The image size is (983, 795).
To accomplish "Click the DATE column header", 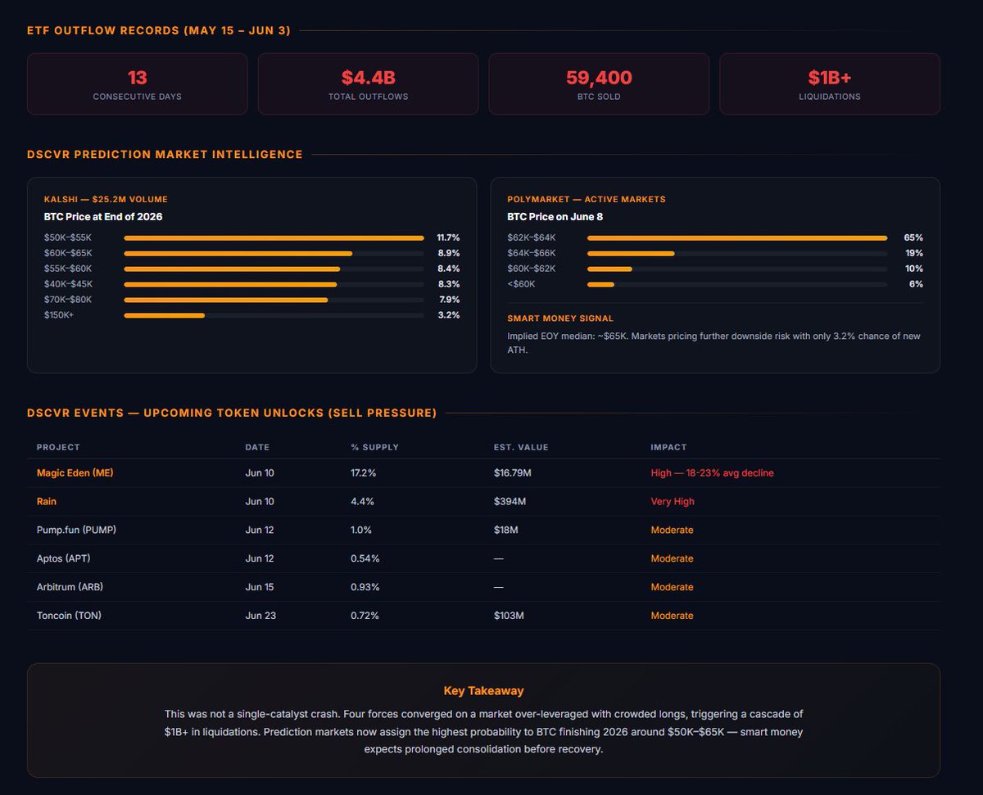I will coord(257,447).
